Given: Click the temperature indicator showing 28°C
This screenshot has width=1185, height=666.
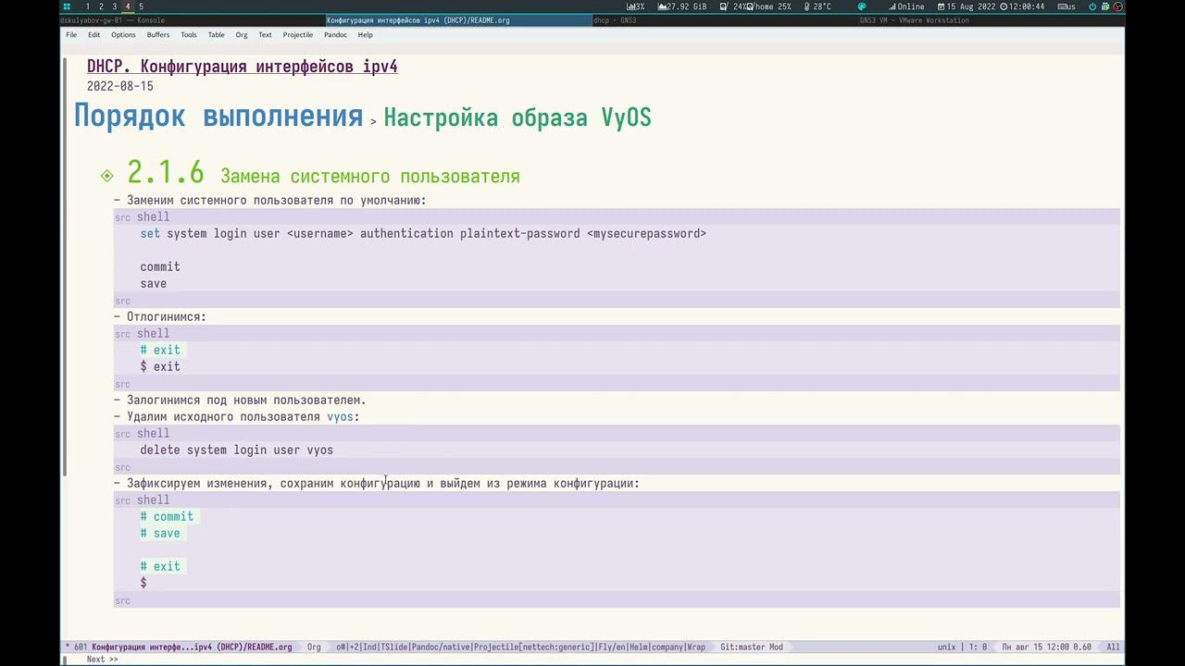Looking at the screenshot, I should click(817, 6).
